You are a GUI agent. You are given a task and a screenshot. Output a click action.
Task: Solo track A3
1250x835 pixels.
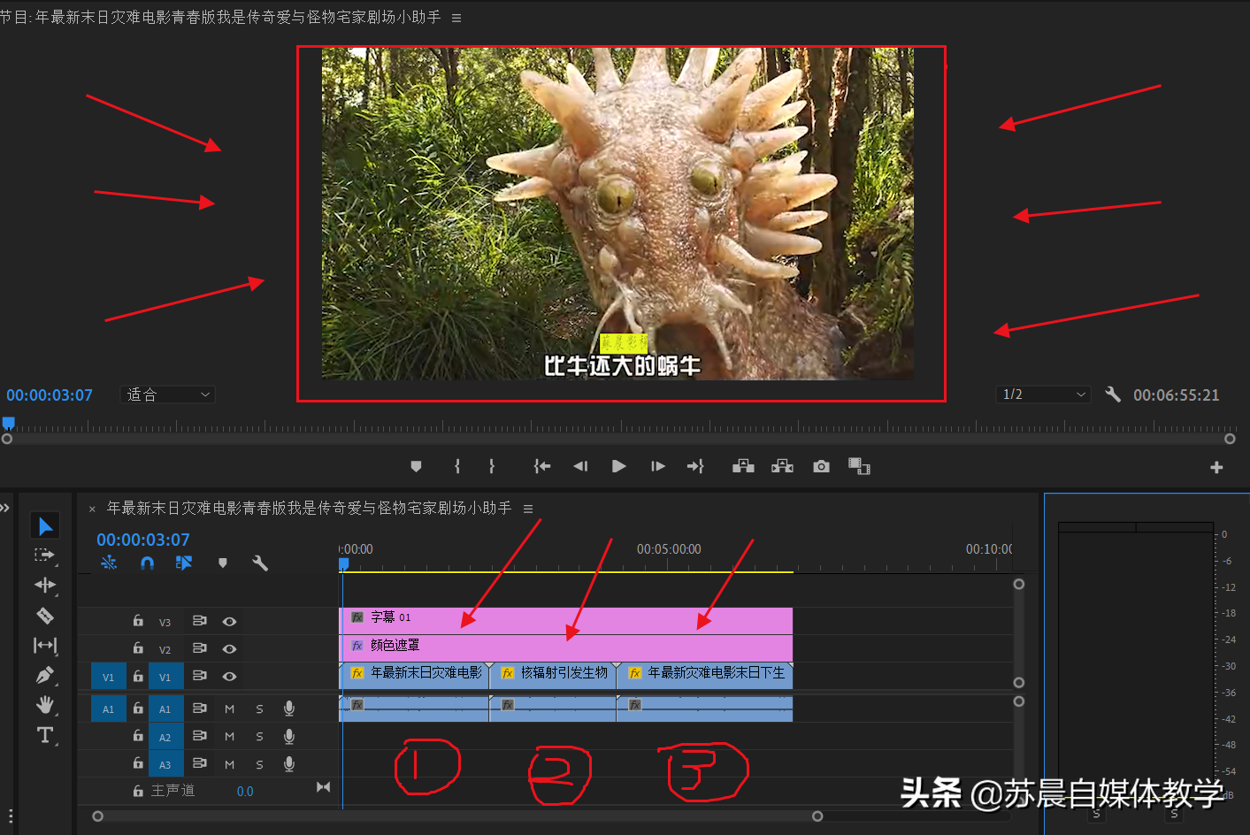click(x=259, y=764)
